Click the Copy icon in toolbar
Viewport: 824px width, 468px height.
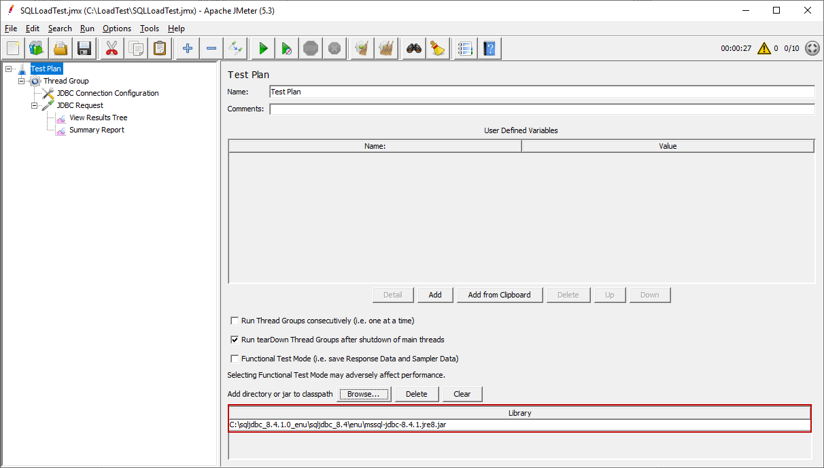pyautogui.click(x=136, y=48)
